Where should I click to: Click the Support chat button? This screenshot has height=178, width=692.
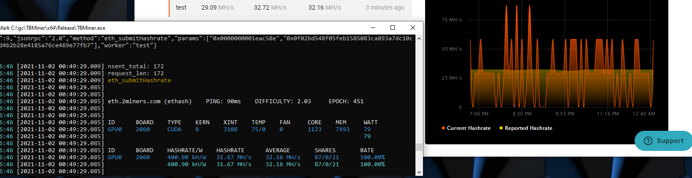663,141
